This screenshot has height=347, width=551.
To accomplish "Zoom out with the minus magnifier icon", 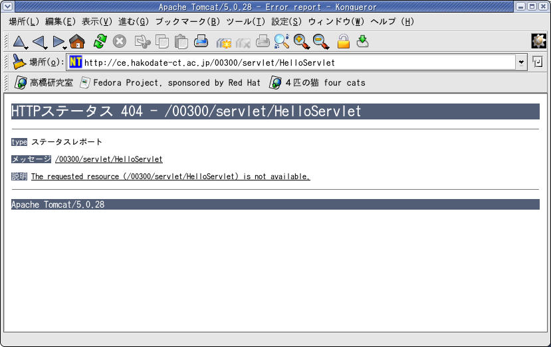I will tap(321, 41).
